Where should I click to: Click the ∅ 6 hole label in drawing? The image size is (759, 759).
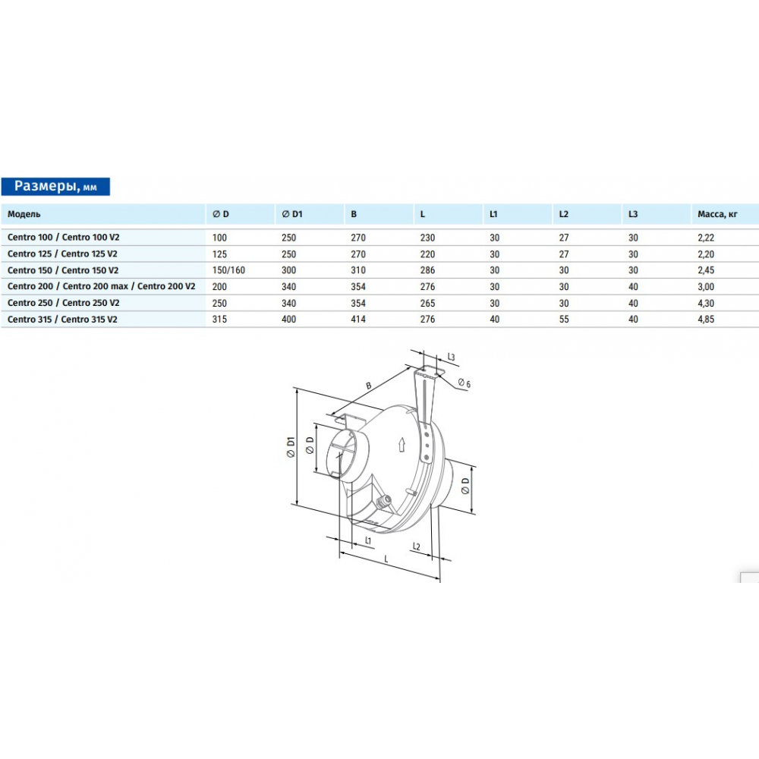464,385
